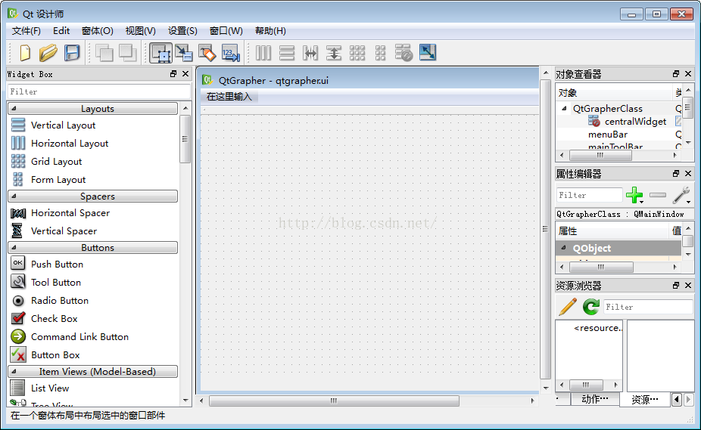Collapse the Spacers category
This screenshot has height=430, width=701.
coord(14,196)
